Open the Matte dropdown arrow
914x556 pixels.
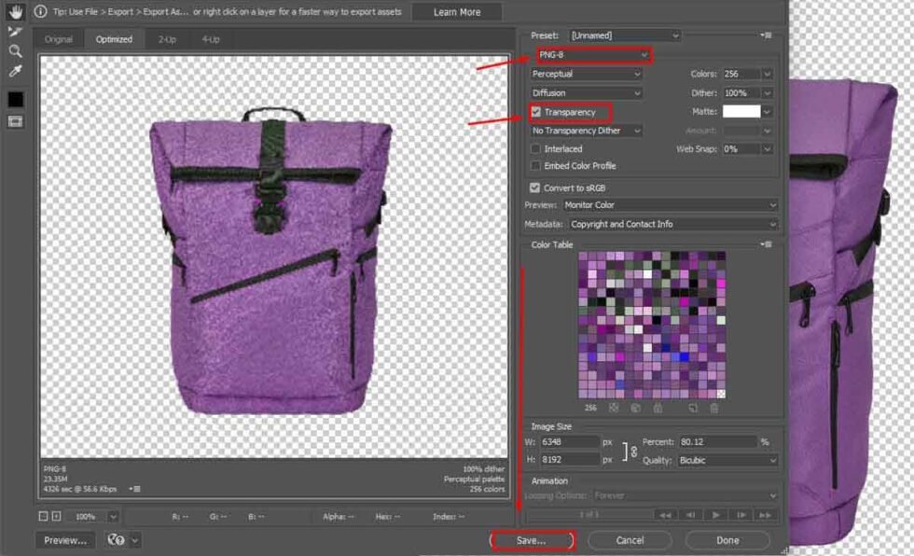pos(767,112)
